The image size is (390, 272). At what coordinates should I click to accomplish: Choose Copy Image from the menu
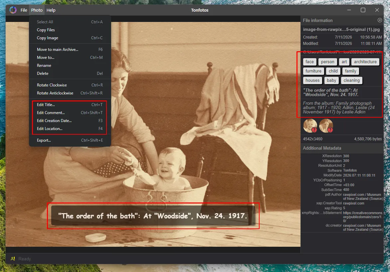point(70,38)
